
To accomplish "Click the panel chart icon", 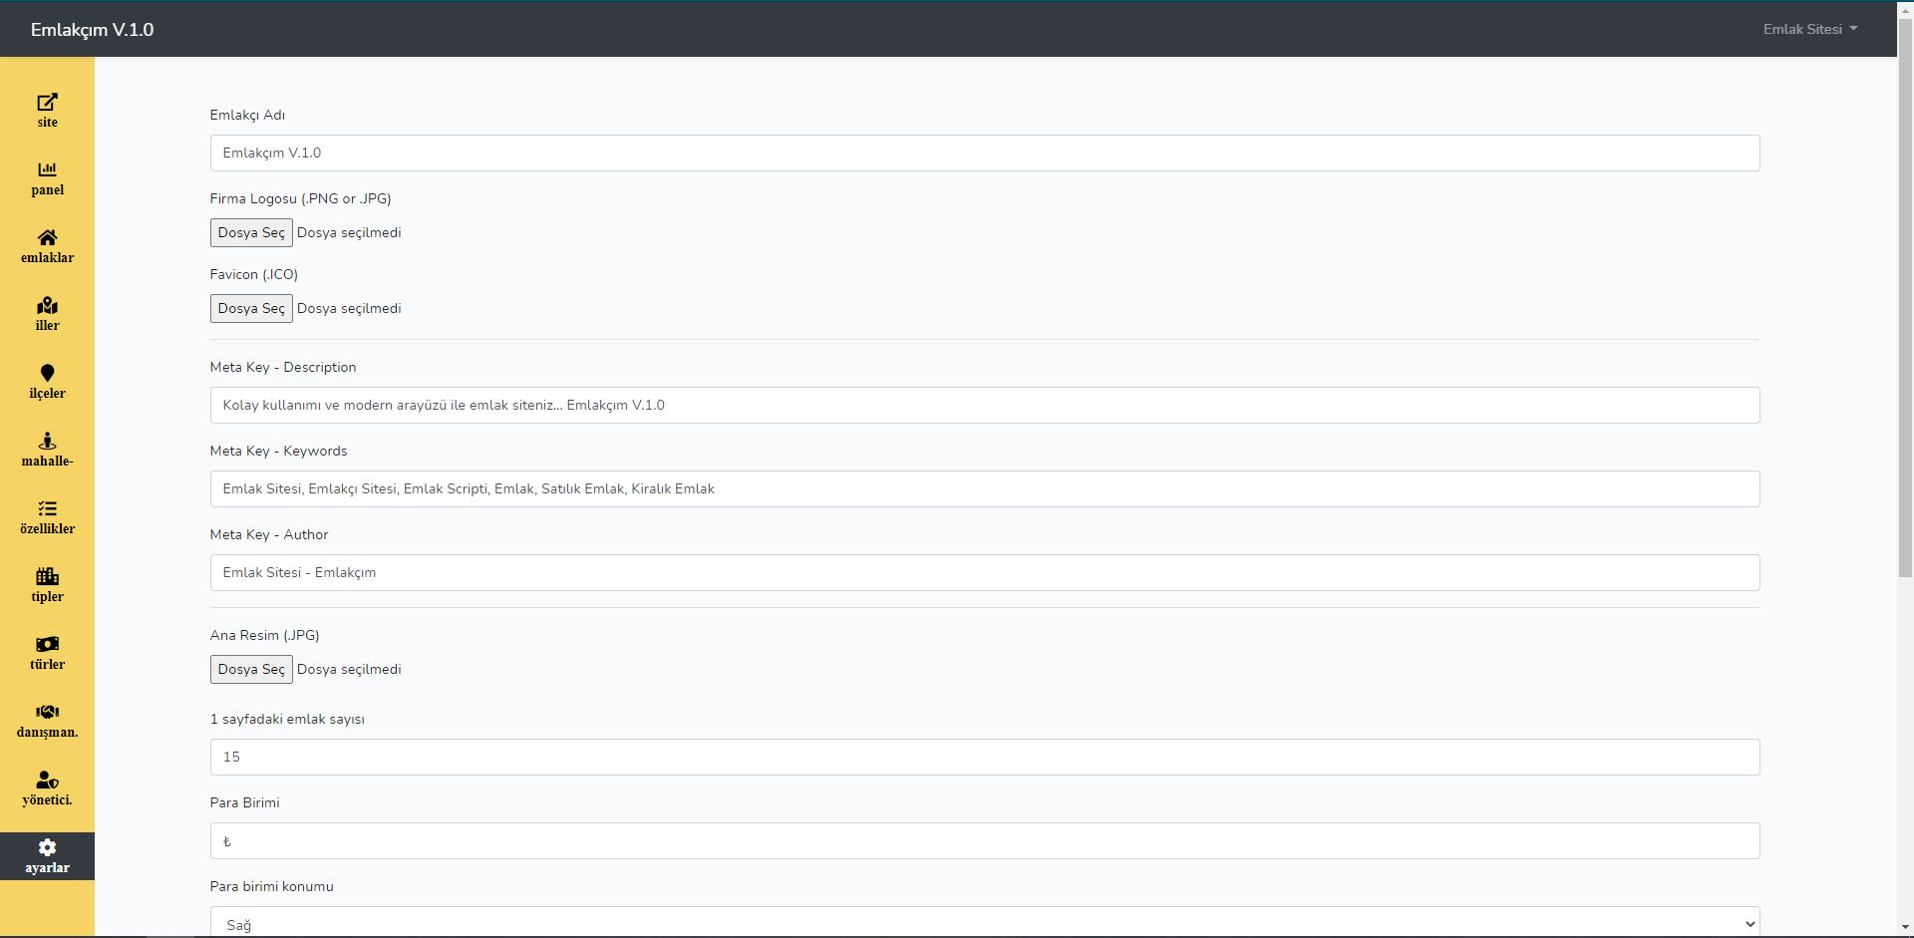I will pyautogui.click(x=47, y=169).
